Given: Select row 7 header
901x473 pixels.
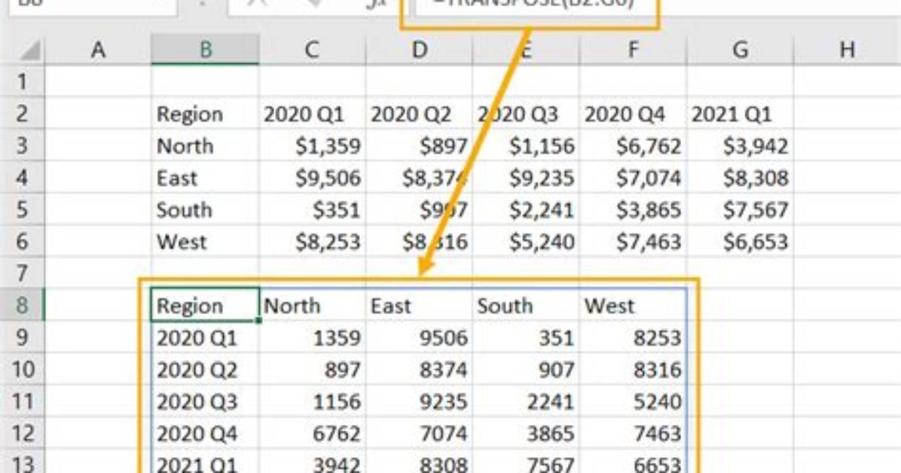Looking at the screenshot, I should (23, 273).
